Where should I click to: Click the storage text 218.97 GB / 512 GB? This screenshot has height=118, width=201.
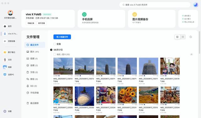point(49,18)
